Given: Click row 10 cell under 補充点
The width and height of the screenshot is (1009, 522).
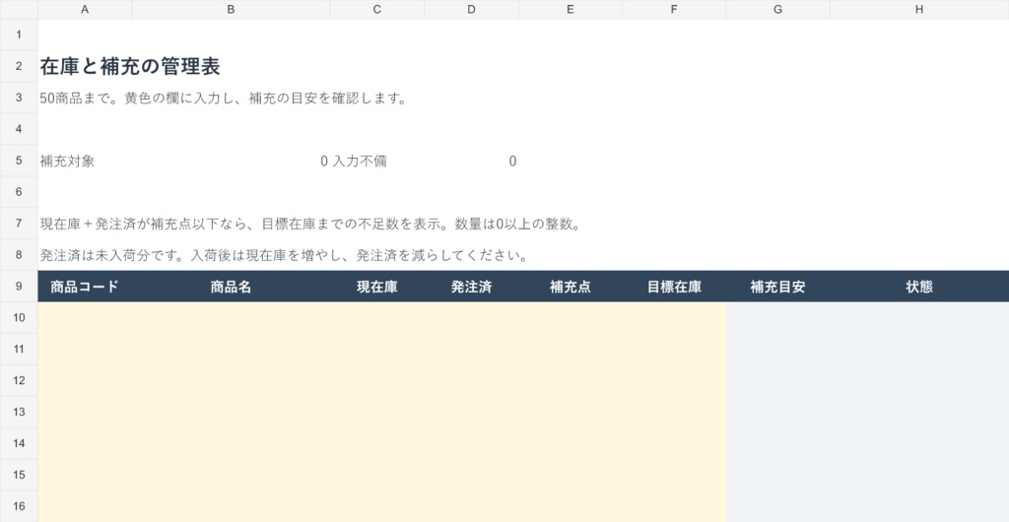Looking at the screenshot, I should pyautogui.click(x=571, y=317).
